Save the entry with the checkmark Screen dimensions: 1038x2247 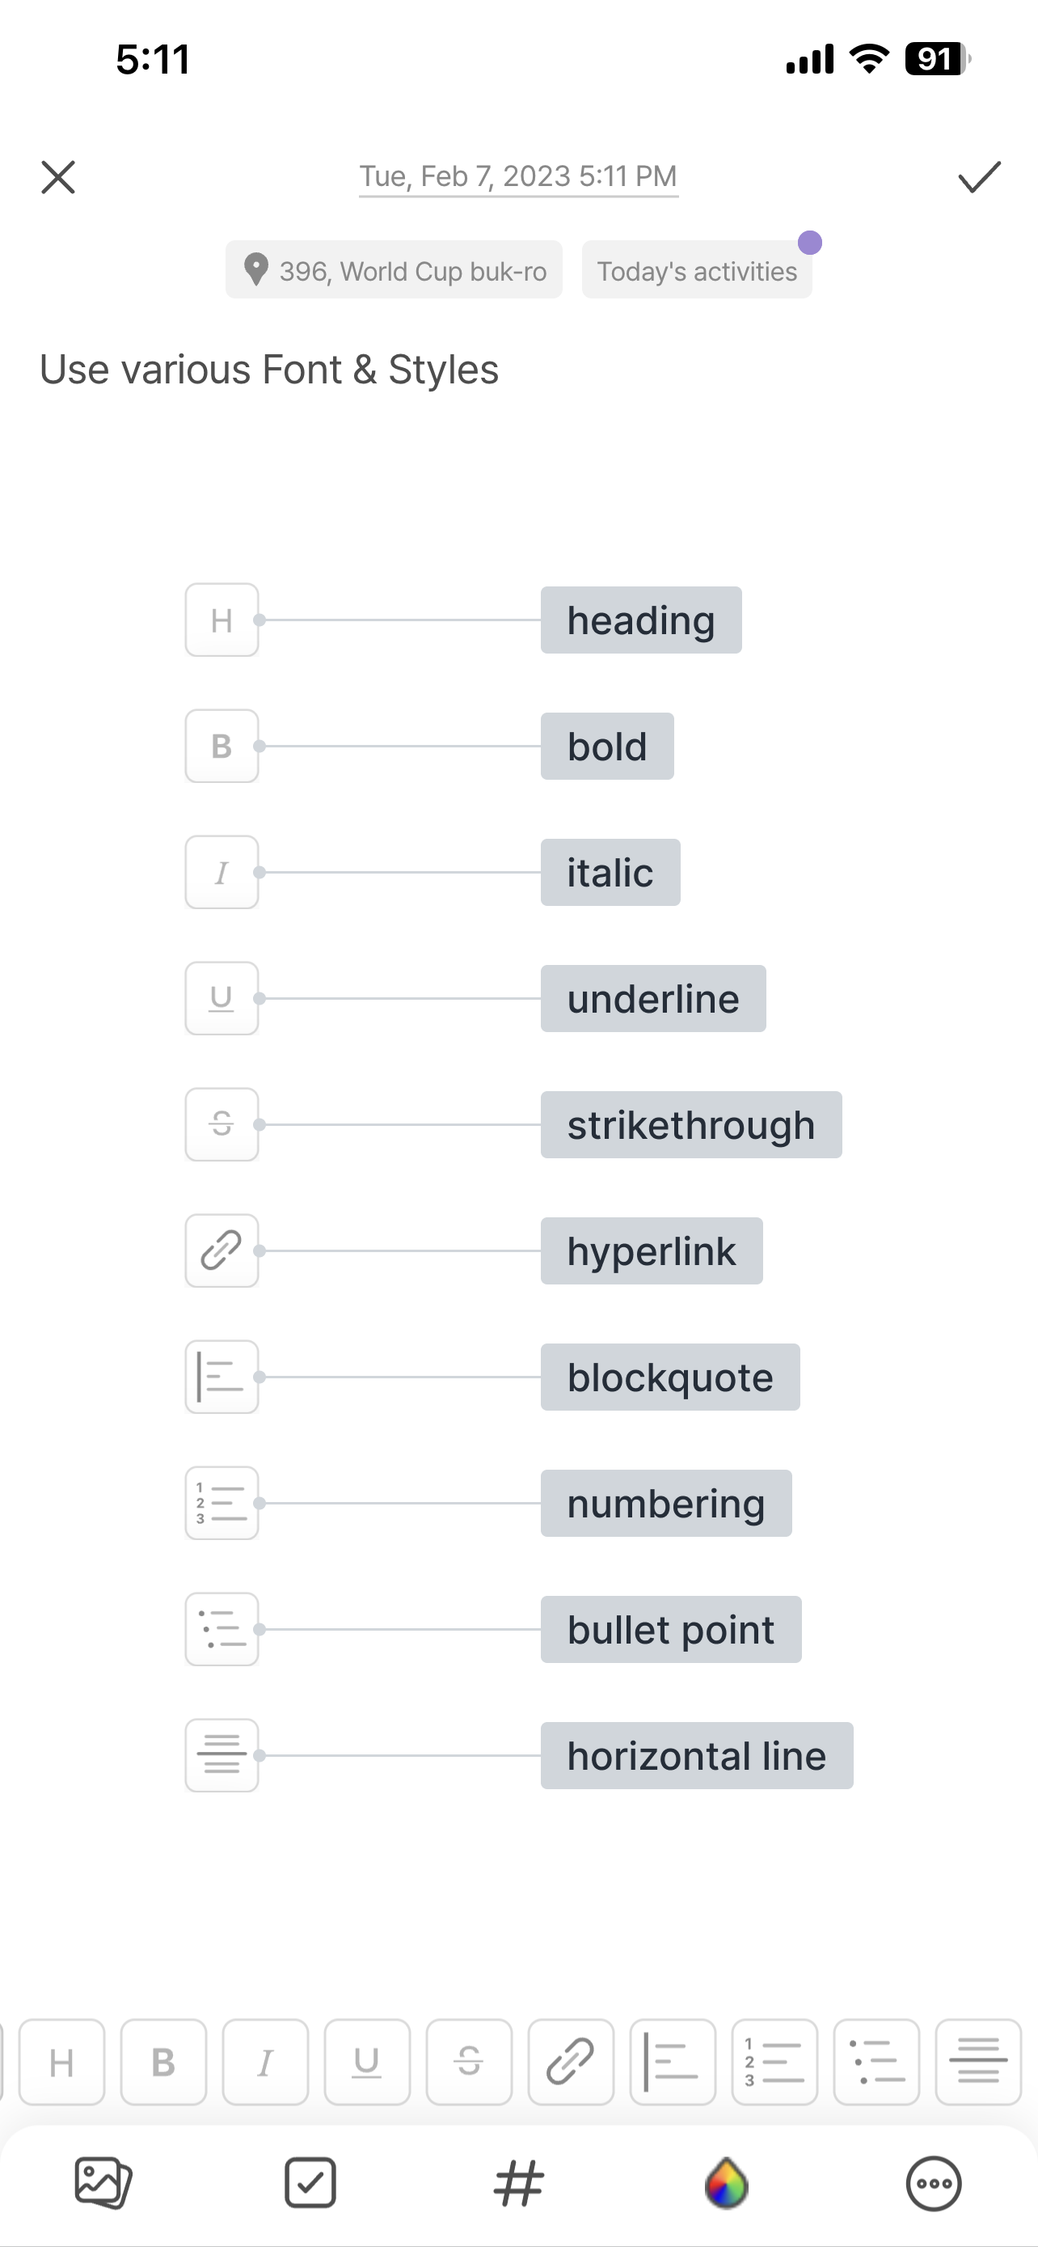pos(980,177)
